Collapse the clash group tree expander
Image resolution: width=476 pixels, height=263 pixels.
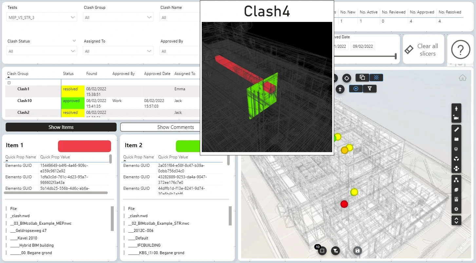tap(9, 83)
